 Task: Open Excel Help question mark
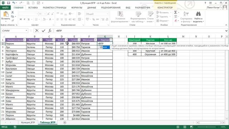(205, 3)
